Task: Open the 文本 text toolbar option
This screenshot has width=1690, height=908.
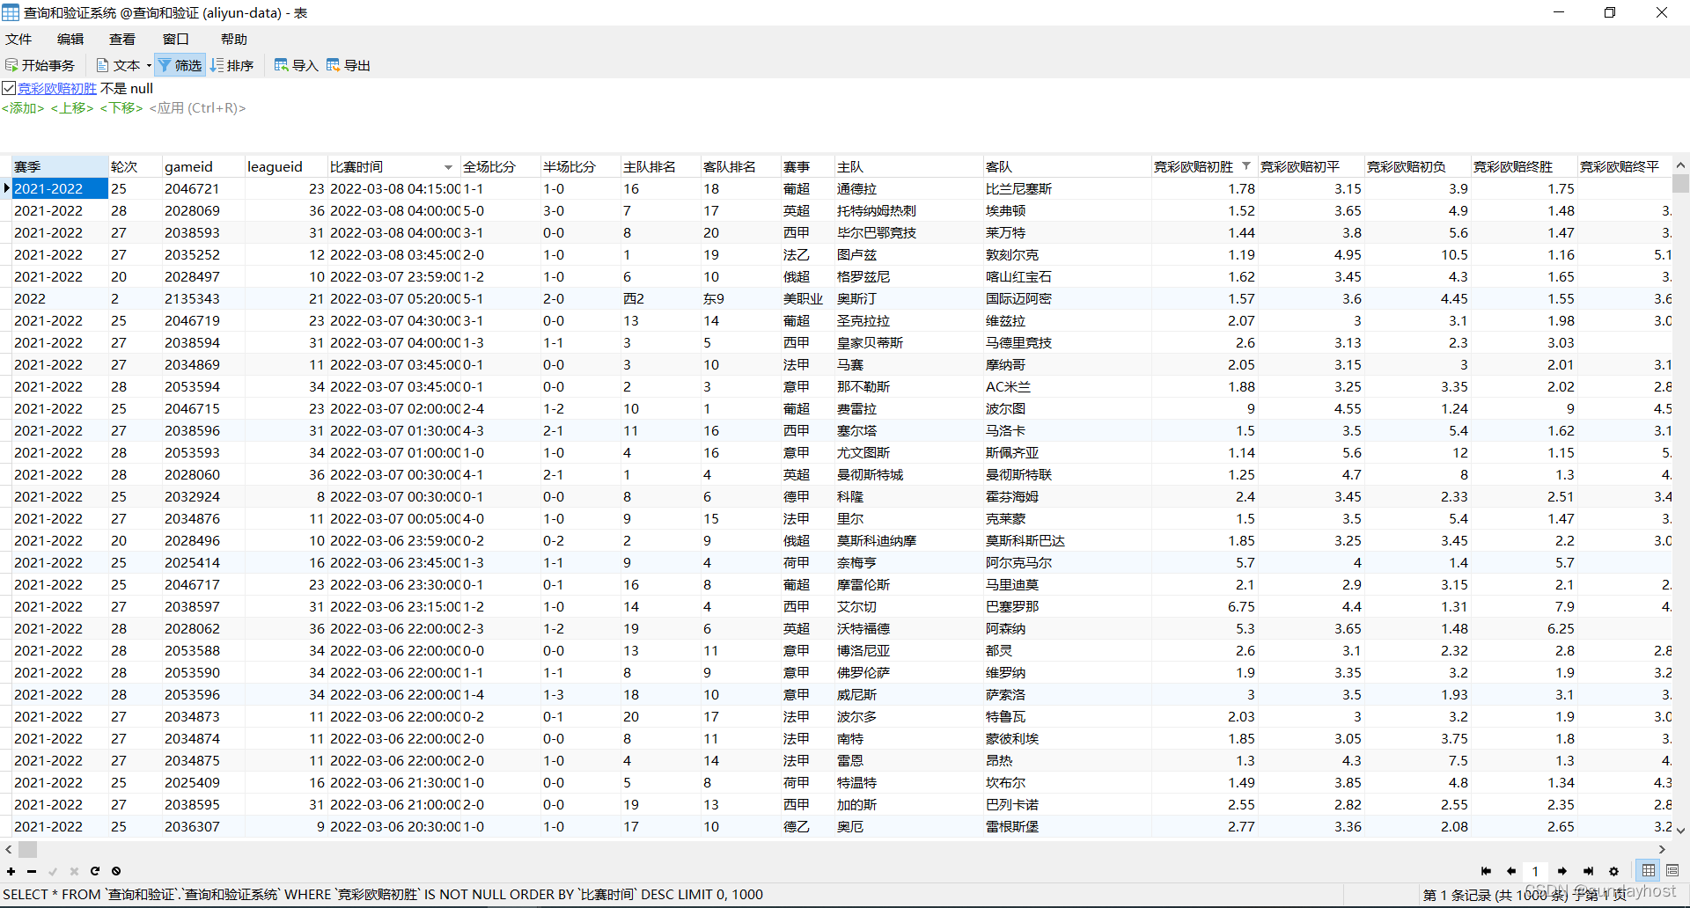Action: point(119,65)
